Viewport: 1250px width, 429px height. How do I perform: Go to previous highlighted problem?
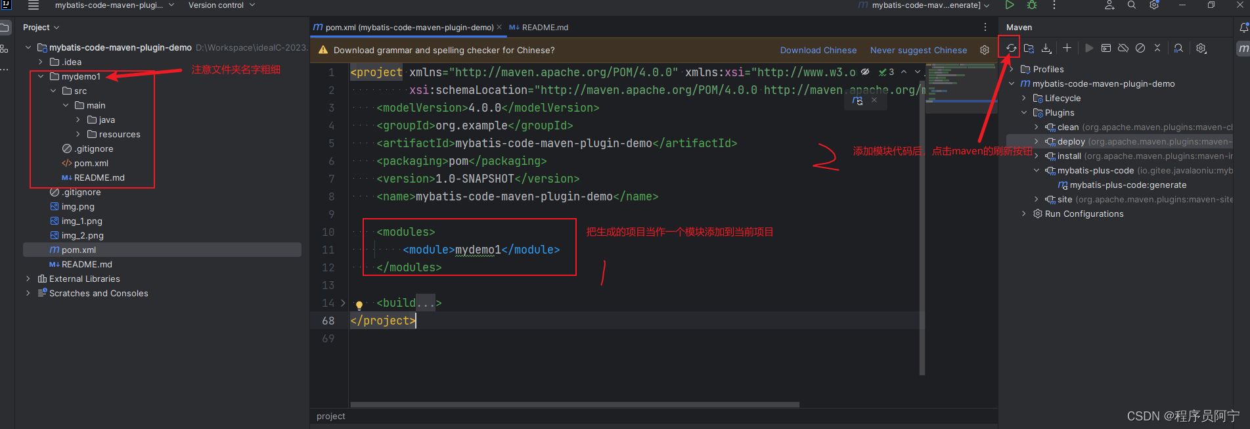pos(904,72)
